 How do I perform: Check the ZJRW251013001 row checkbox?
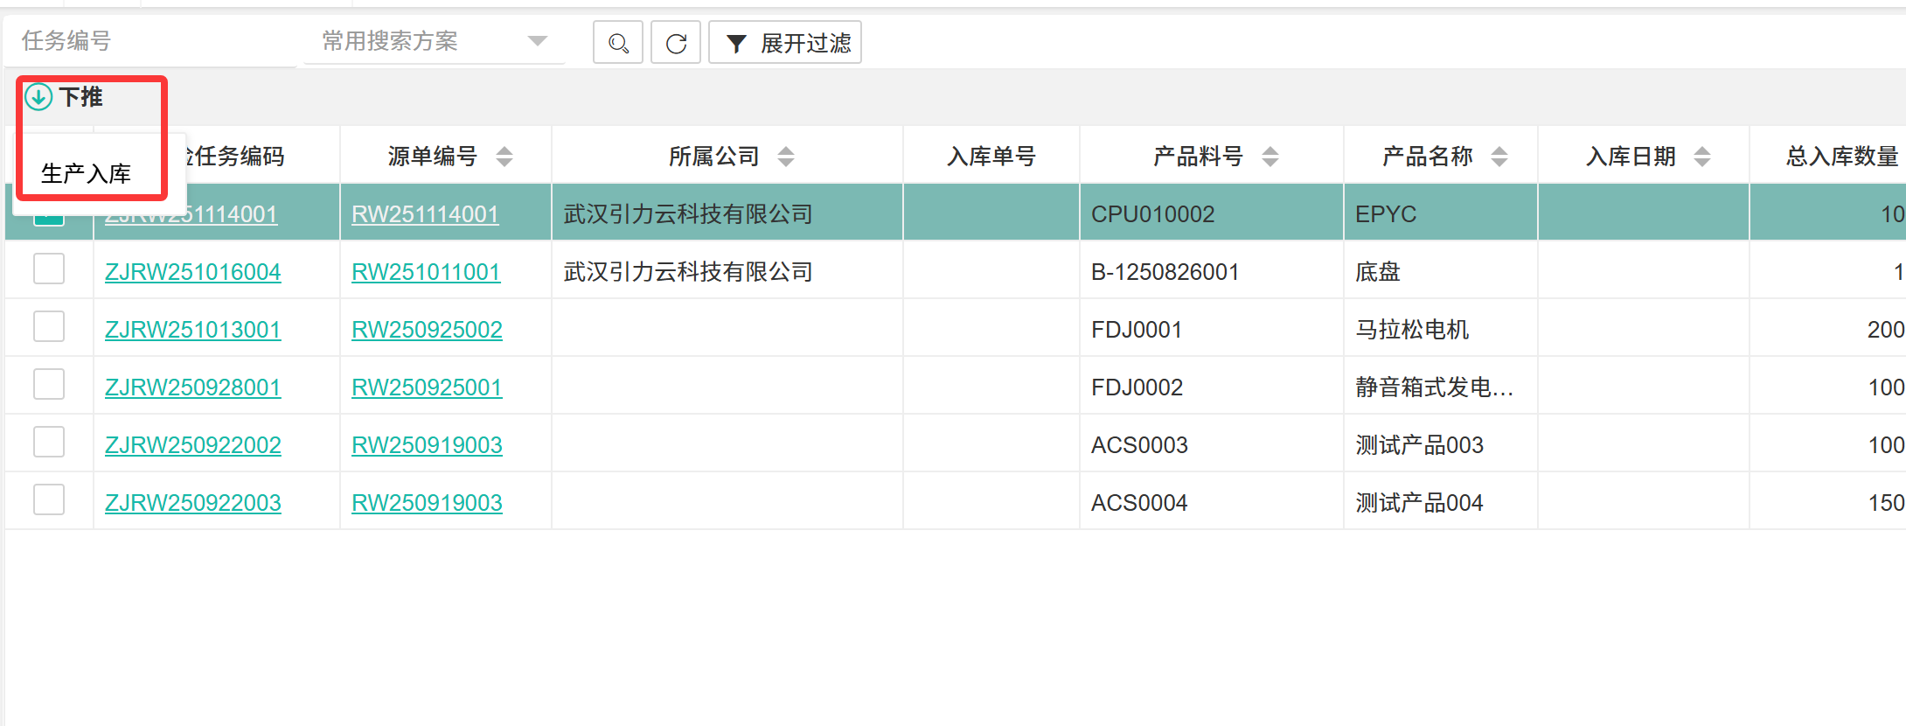[x=49, y=327]
